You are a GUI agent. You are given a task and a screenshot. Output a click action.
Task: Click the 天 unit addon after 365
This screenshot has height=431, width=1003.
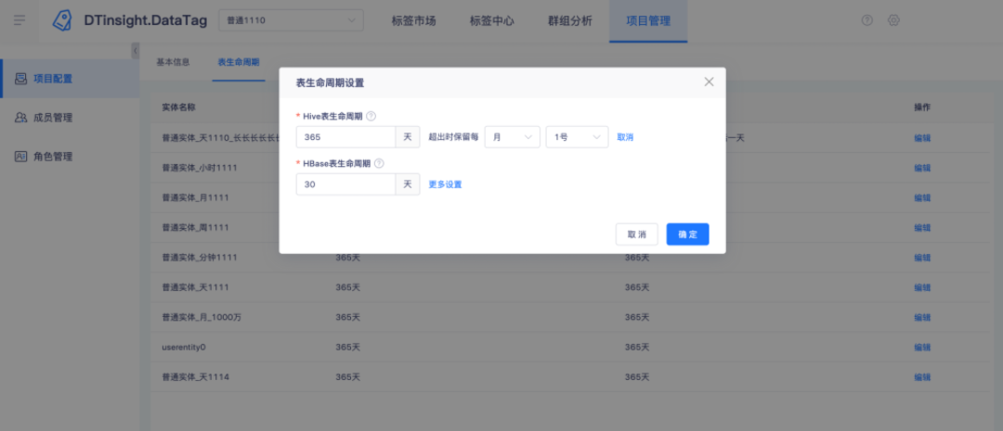click(x=408, y=137)
